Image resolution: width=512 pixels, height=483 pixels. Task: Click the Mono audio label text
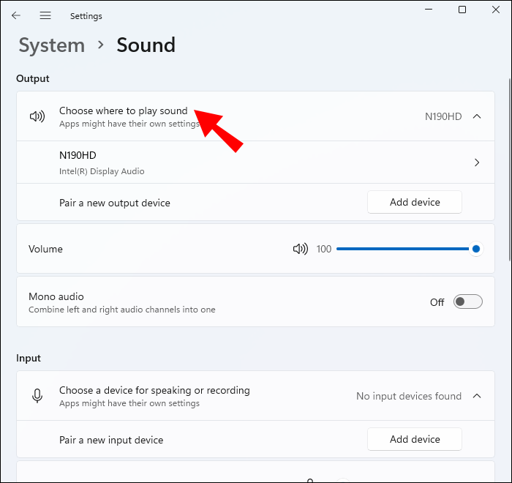coord(56,296)
